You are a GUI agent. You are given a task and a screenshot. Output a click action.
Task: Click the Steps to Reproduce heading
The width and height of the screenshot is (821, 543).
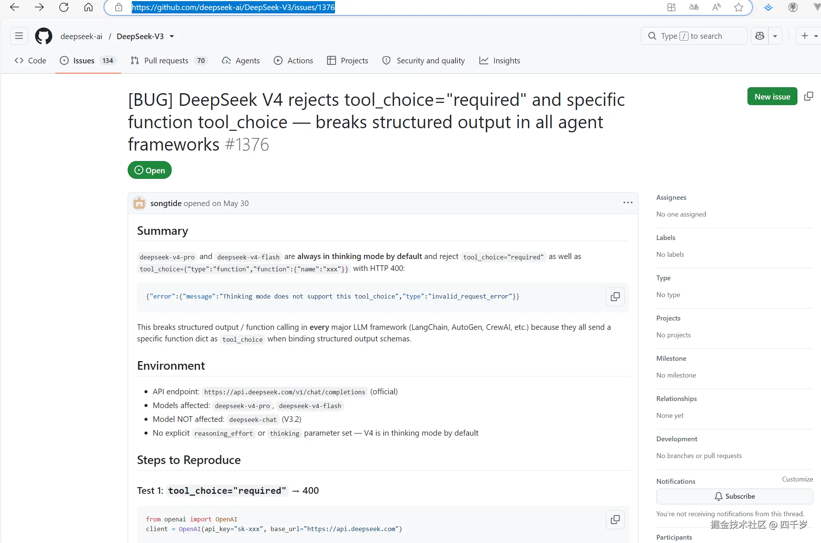(189, 460)
